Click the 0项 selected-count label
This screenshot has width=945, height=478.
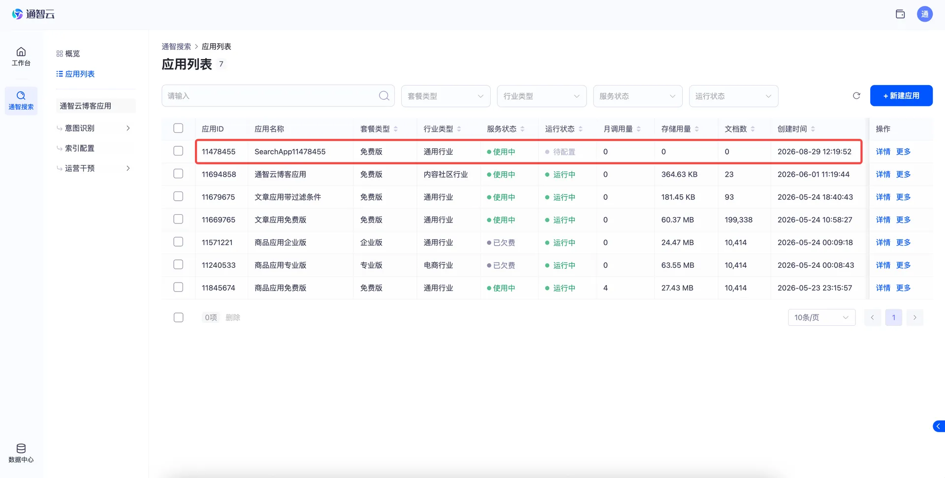coord(211,318)
